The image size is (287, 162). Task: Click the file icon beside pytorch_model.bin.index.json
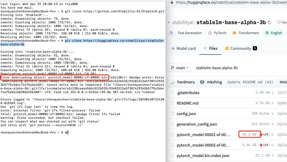click(x=173, y=156)
